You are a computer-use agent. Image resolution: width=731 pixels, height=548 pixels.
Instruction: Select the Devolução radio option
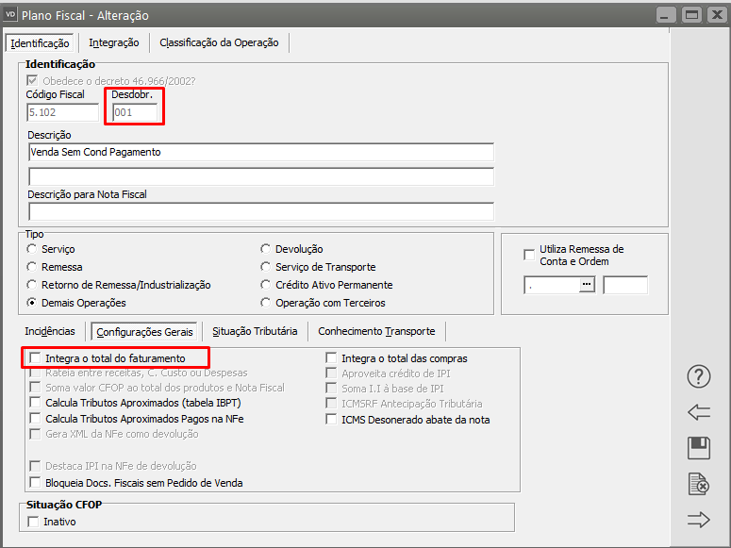point(265,249)
